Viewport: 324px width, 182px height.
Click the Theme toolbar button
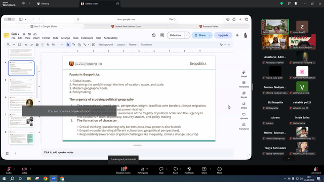point(133,44)
